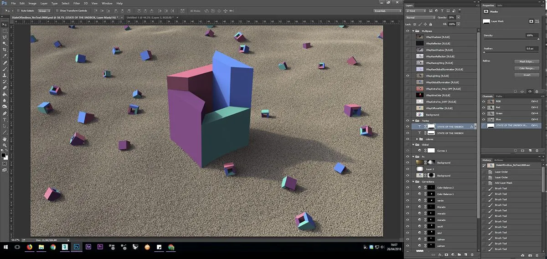Screen dimensions: 547x259
Task: Open the Opacity slider dropdown arrow
Action: (459, 17)
